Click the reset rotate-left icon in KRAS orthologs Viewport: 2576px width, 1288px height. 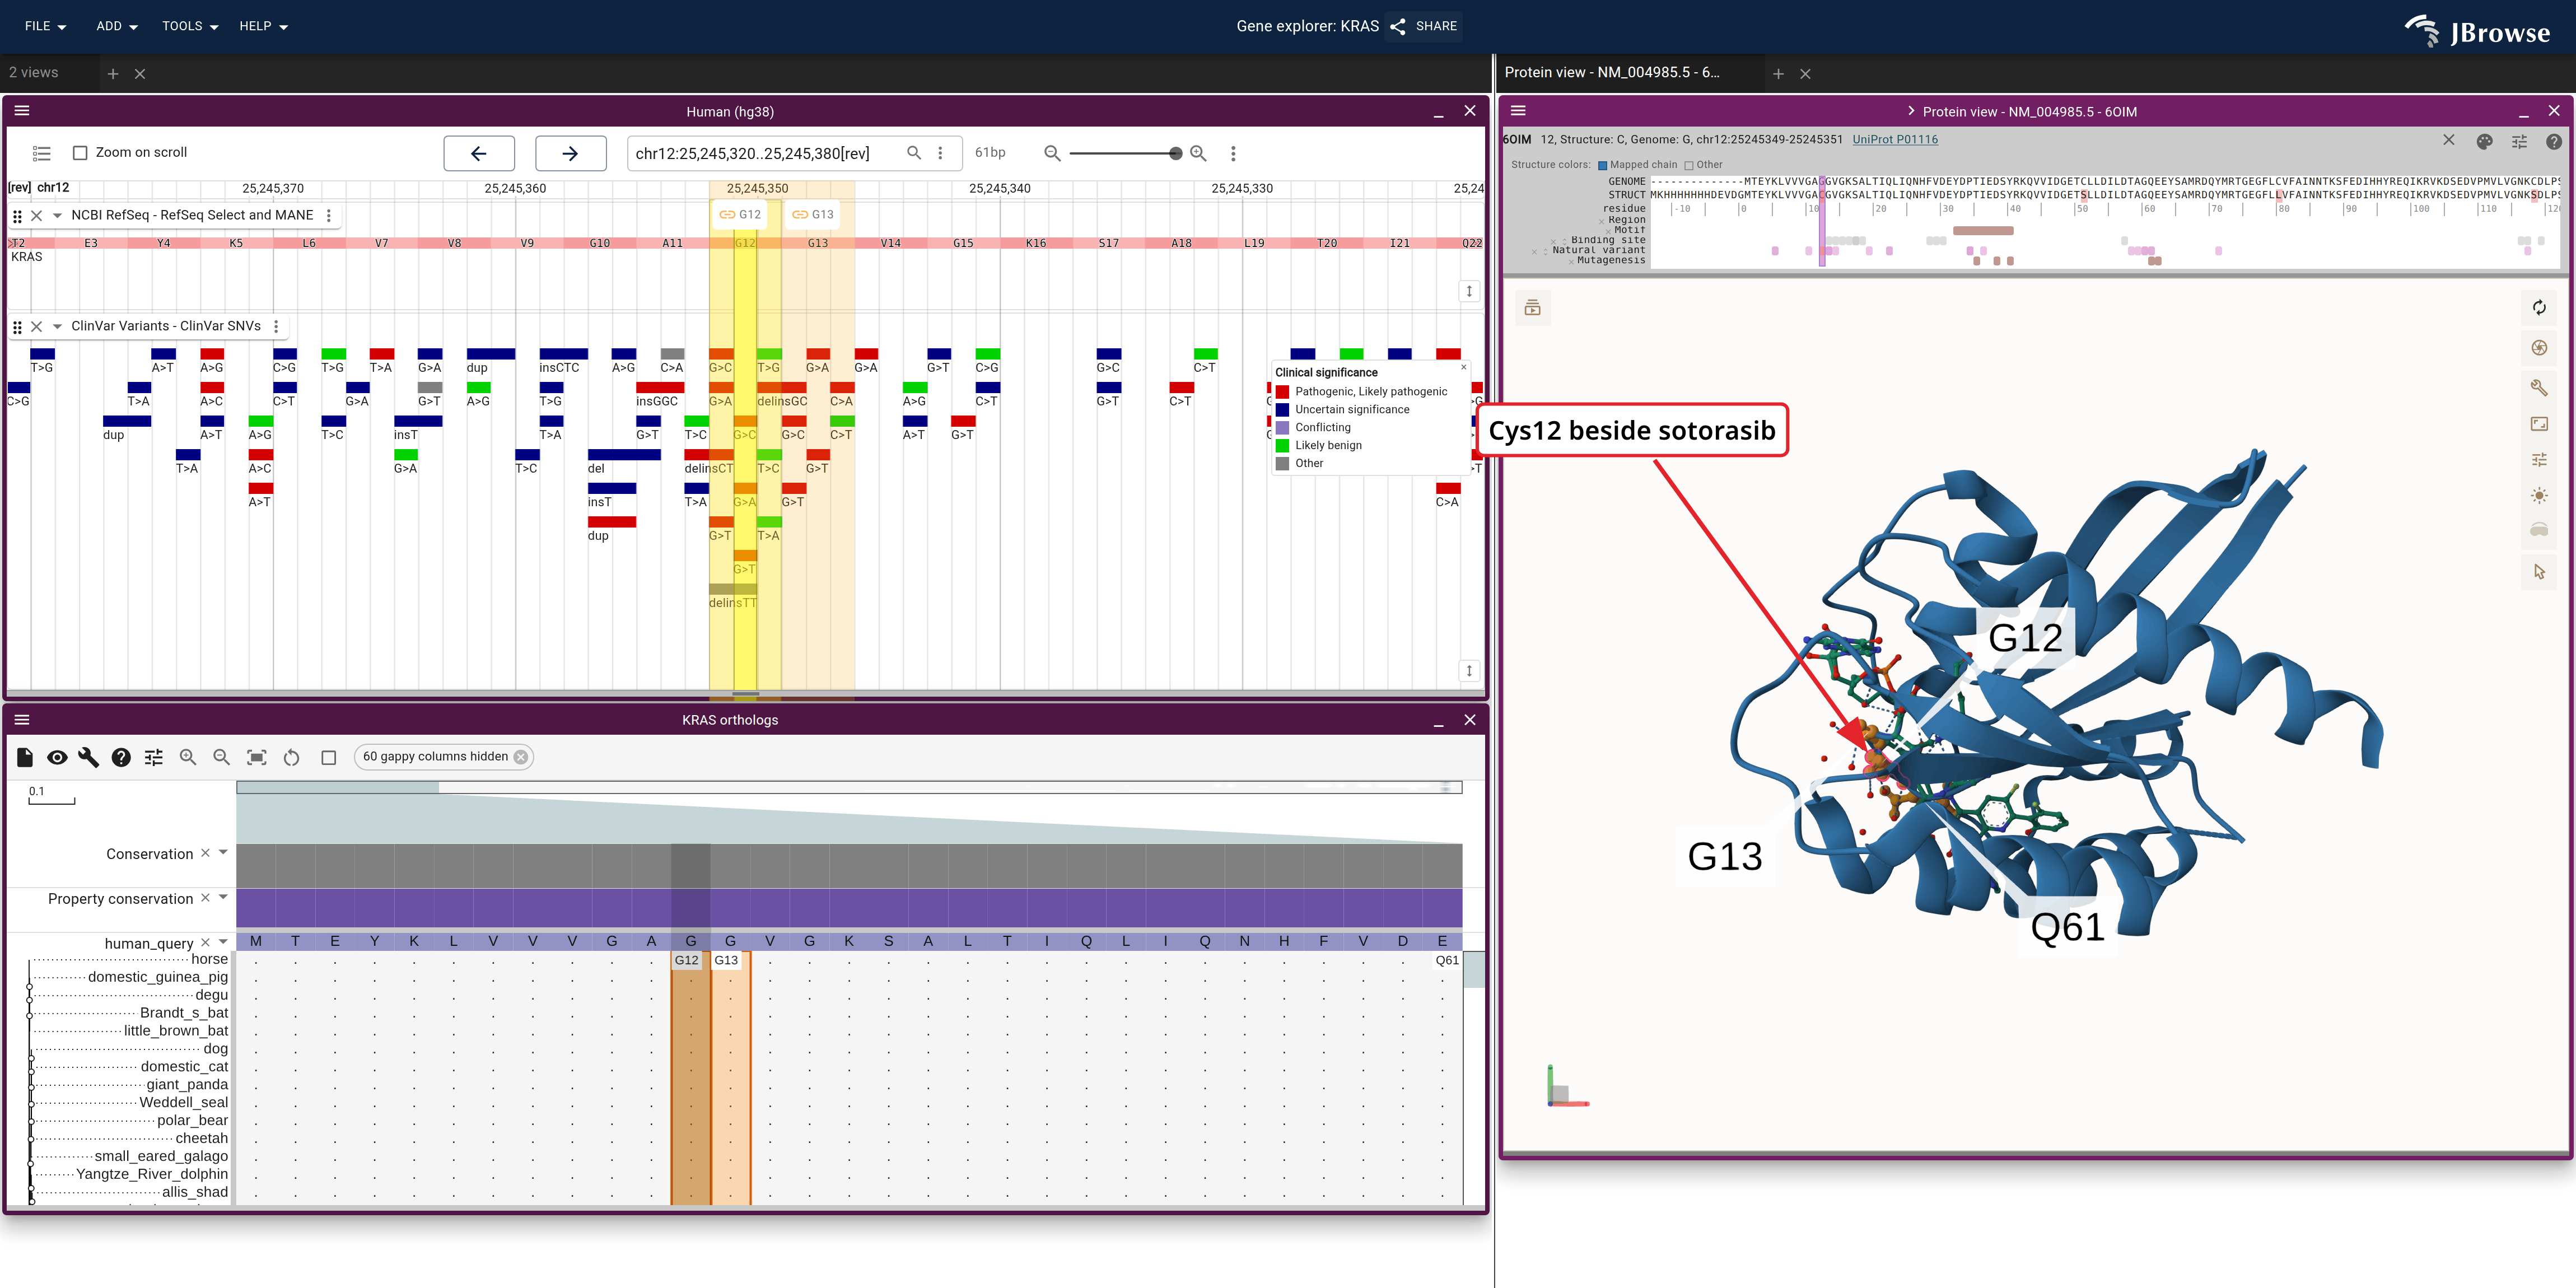pyautogui.click(x=291, y=757)
